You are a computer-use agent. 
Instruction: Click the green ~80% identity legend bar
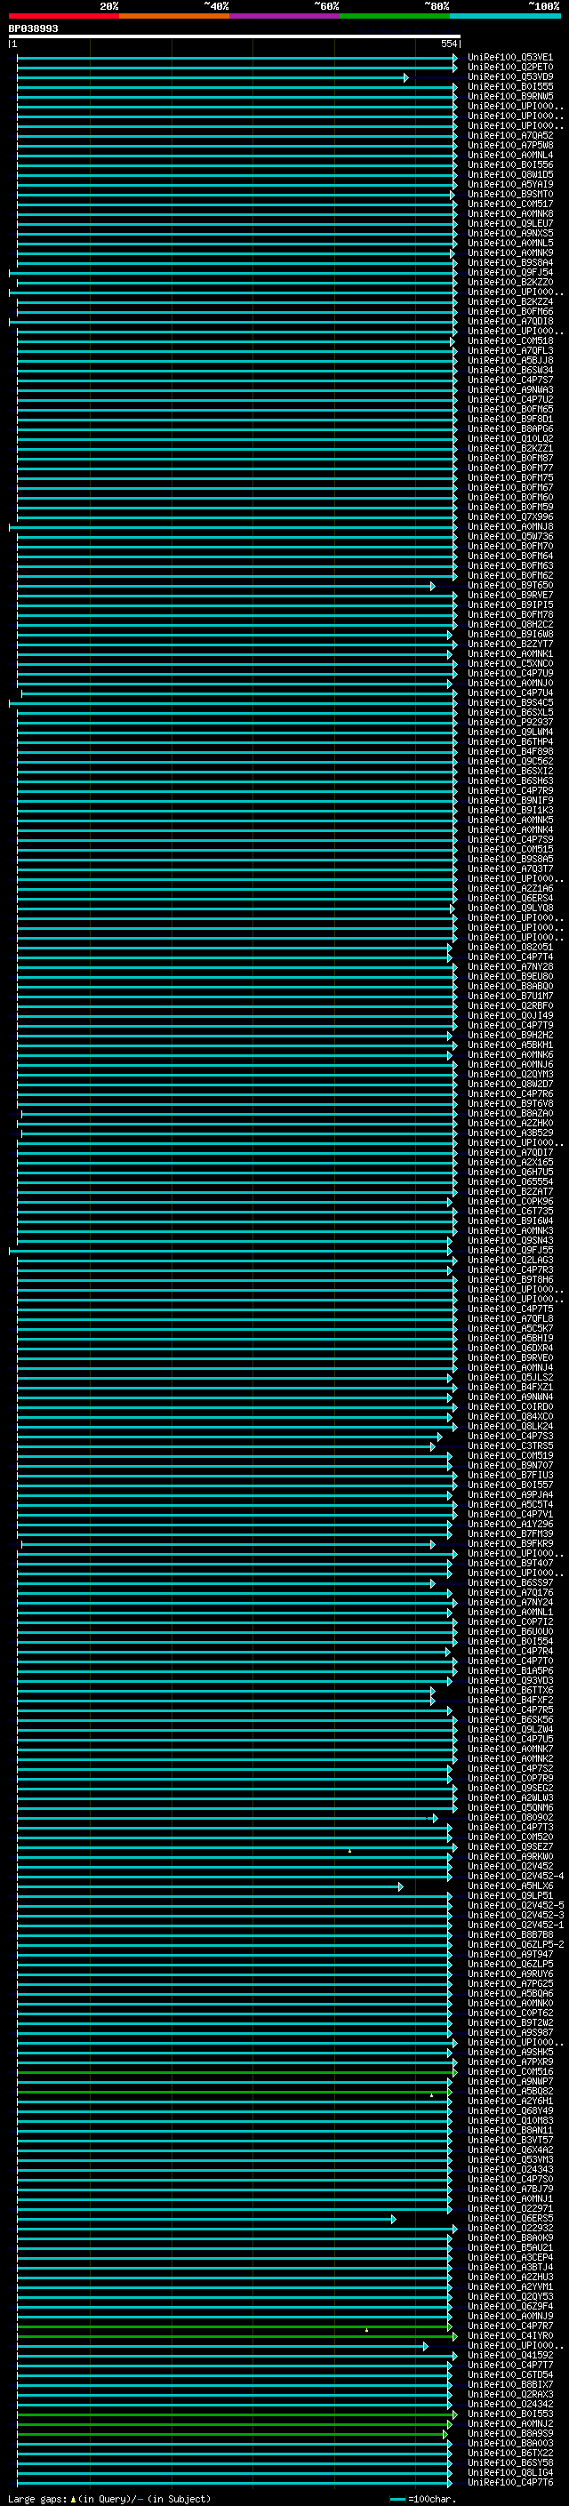395,16
